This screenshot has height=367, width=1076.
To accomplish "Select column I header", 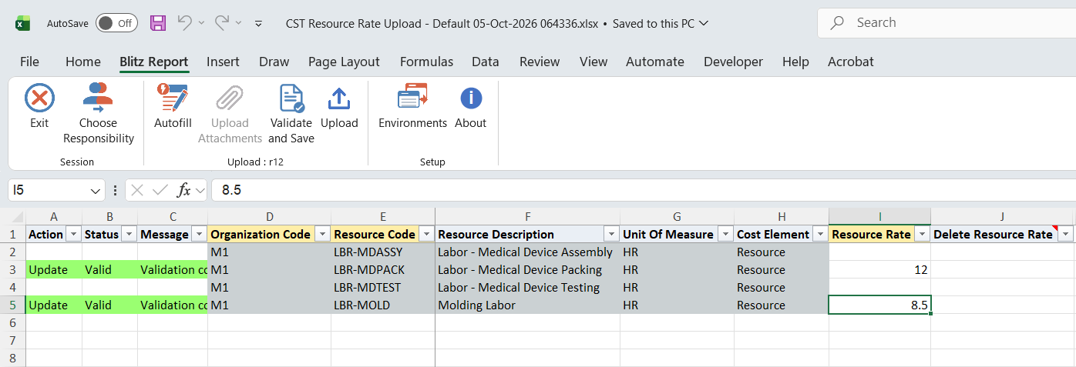I will point(879,217).
